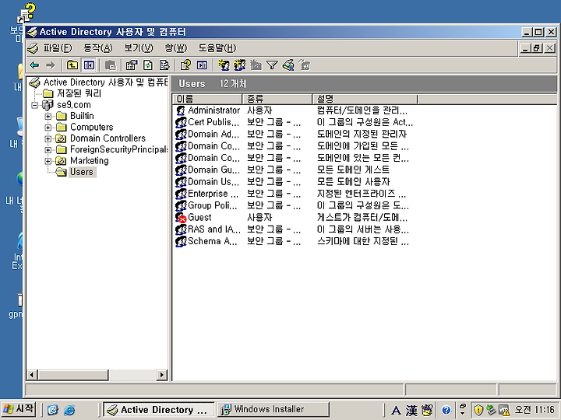This screenshot has height=420, width=561.
Task: Click the 漢 Hanja input indicator
Action: click(411, 410)
